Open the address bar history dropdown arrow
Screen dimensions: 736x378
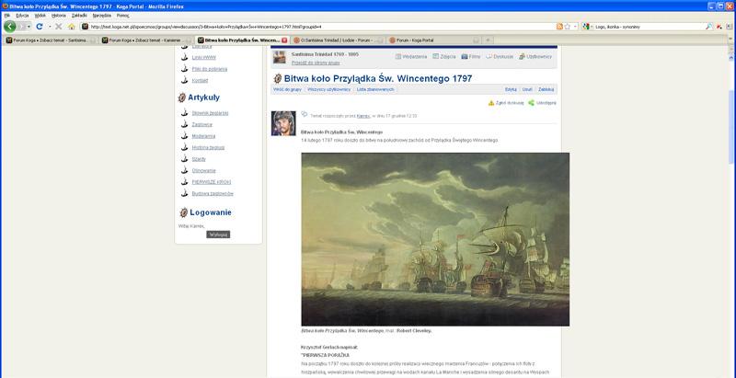click(x=576, y=27)
